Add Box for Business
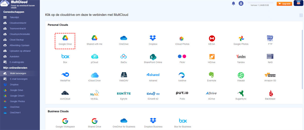Viewport: 304px width, 130px height. click(182, 123)
